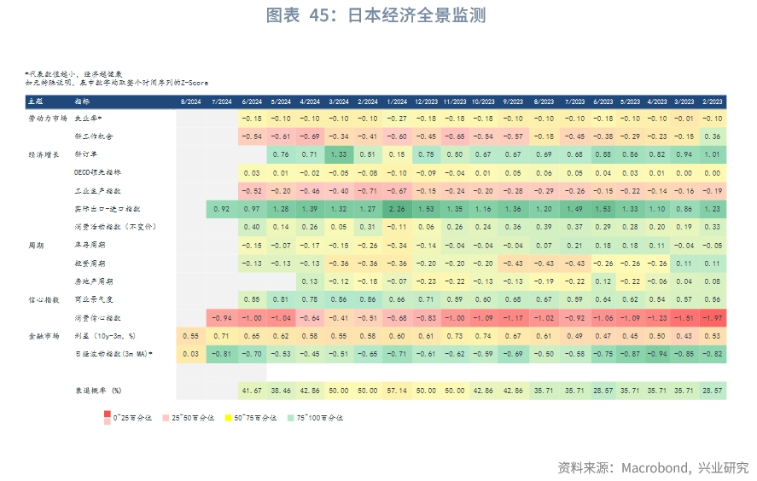Select the 失业率 row label

88,119
